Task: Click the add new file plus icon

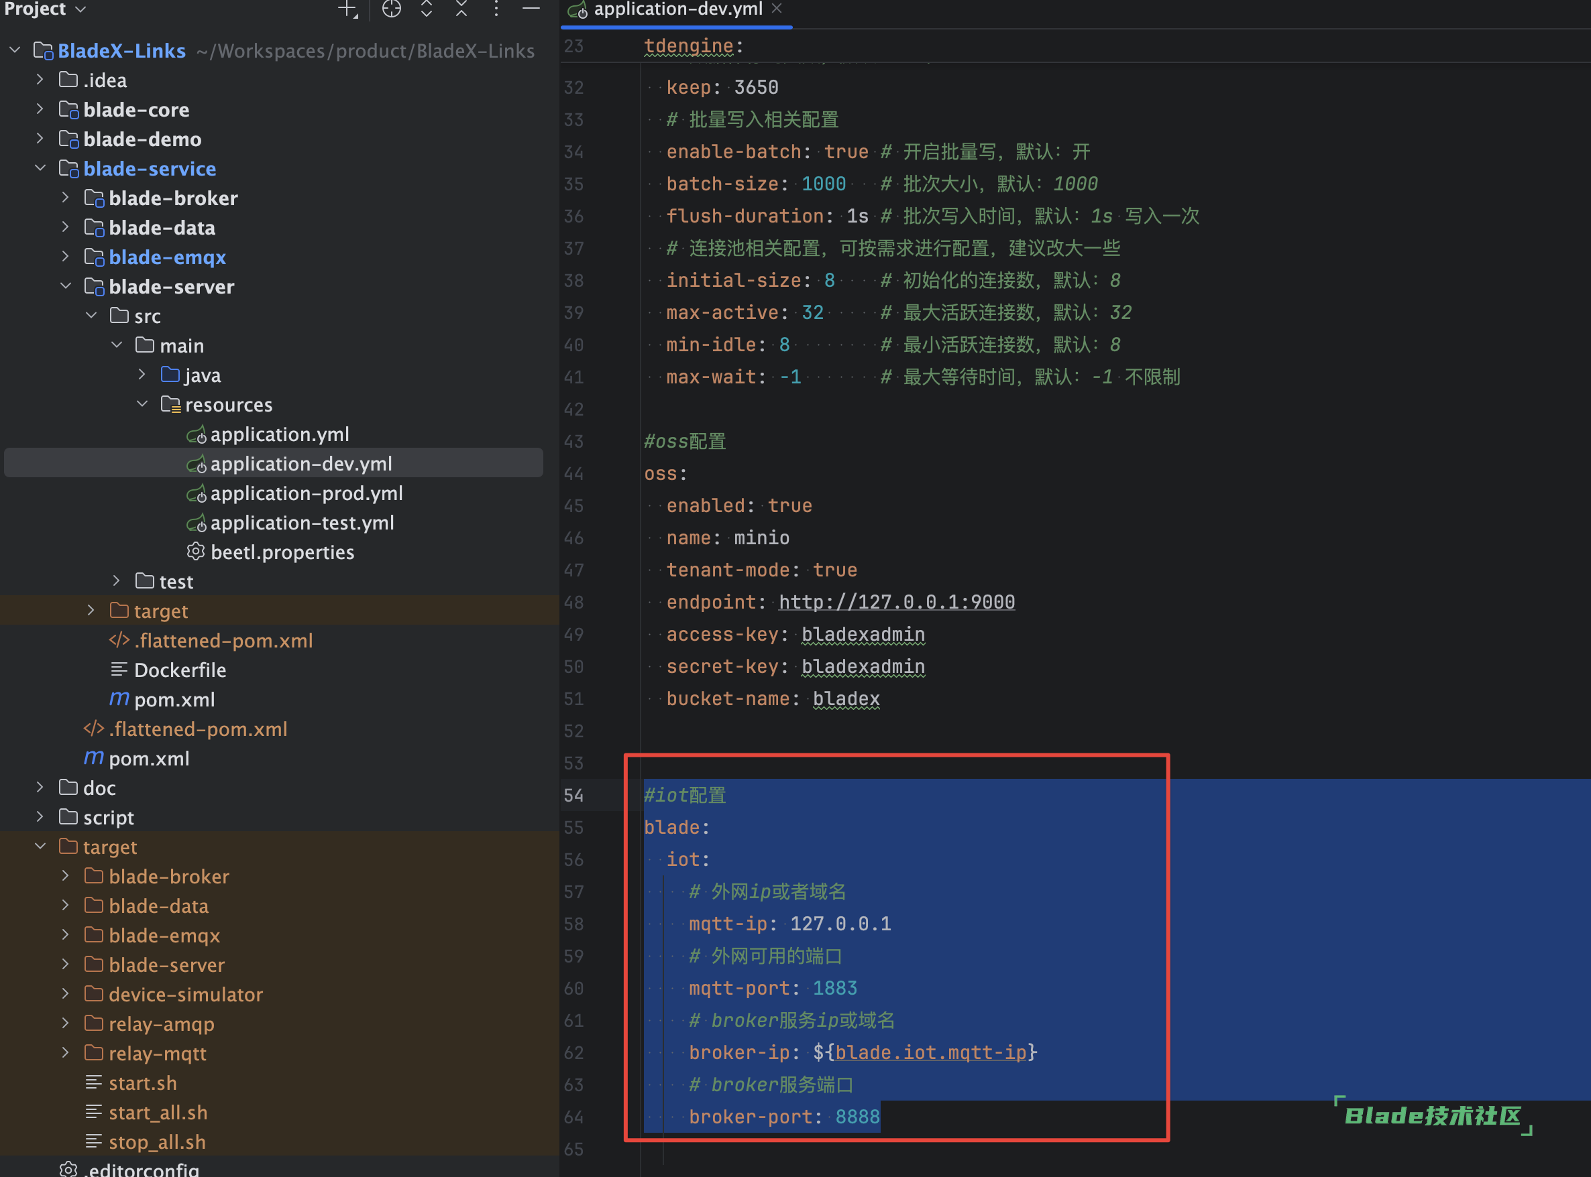Action: click(x=347, y=9)
